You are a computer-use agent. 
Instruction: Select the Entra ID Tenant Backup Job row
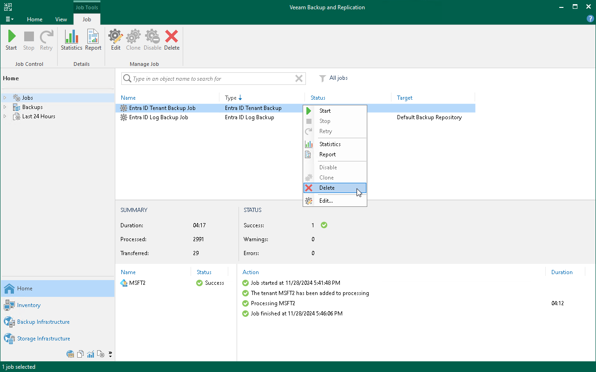click(295, 108)
